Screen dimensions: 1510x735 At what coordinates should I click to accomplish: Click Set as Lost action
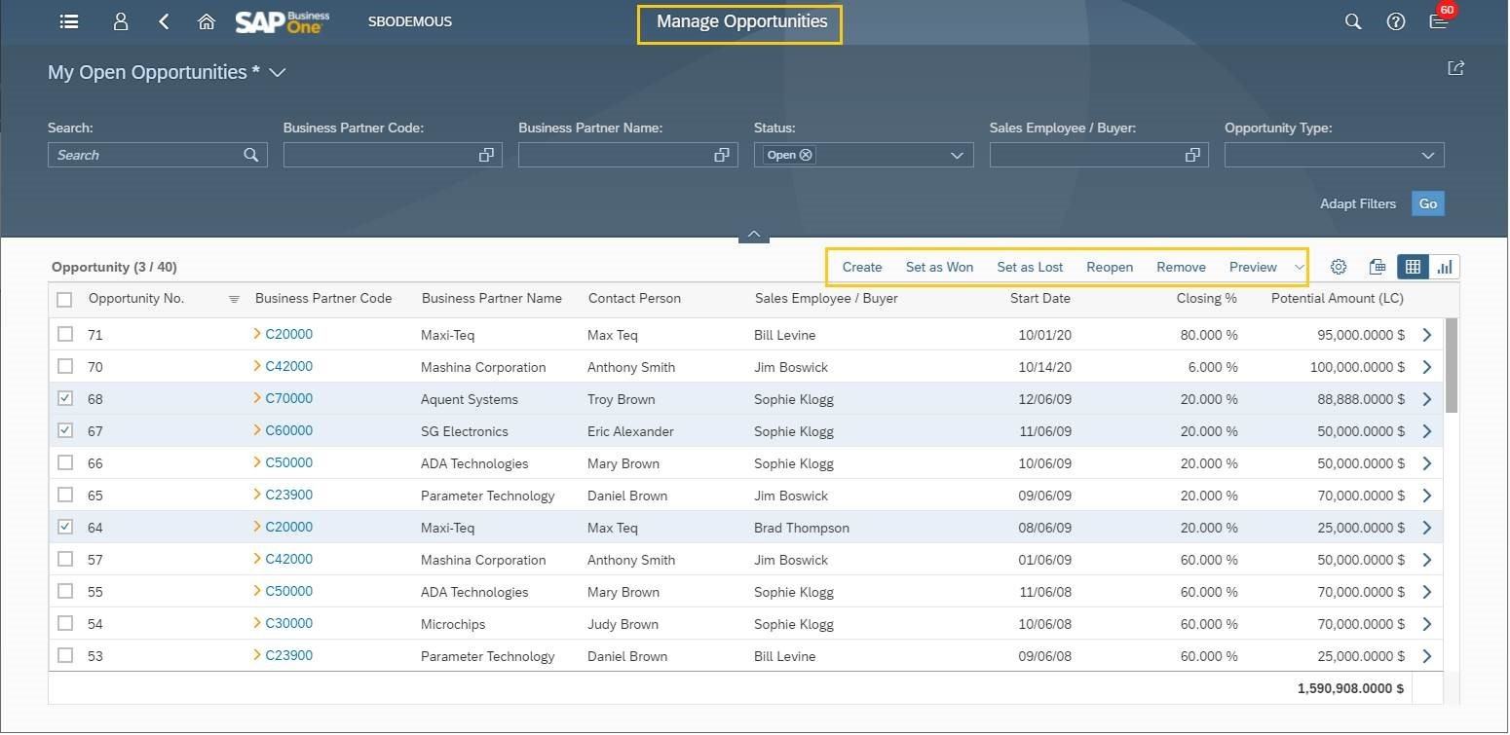[1030, 267]
